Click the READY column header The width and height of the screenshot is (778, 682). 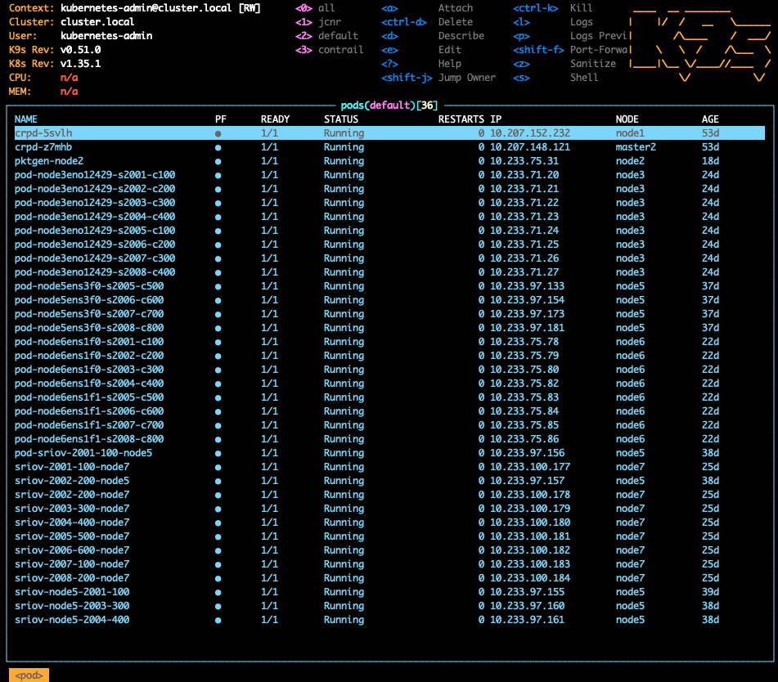pos(276,119)
